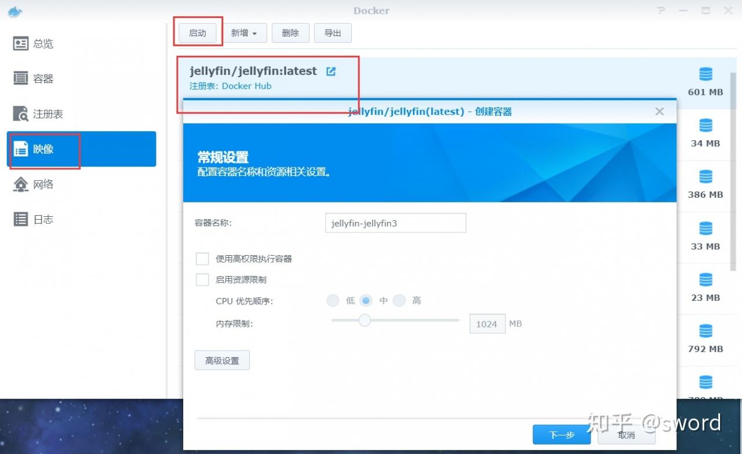Click the 网络 house icon in sidebar
The width and height of the screenshot is (742, 454).
[x=21, y=184]
